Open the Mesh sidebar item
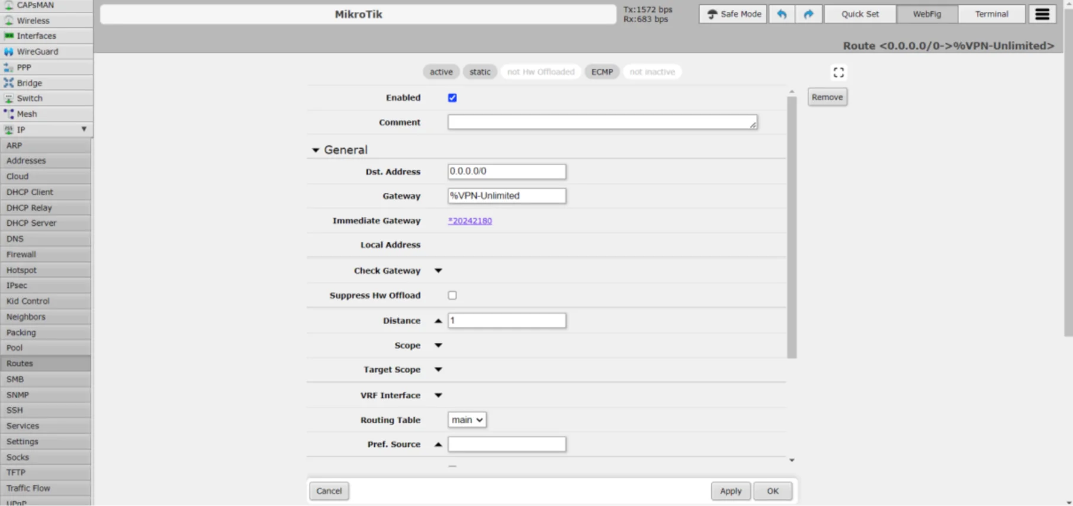 [27, 114]
